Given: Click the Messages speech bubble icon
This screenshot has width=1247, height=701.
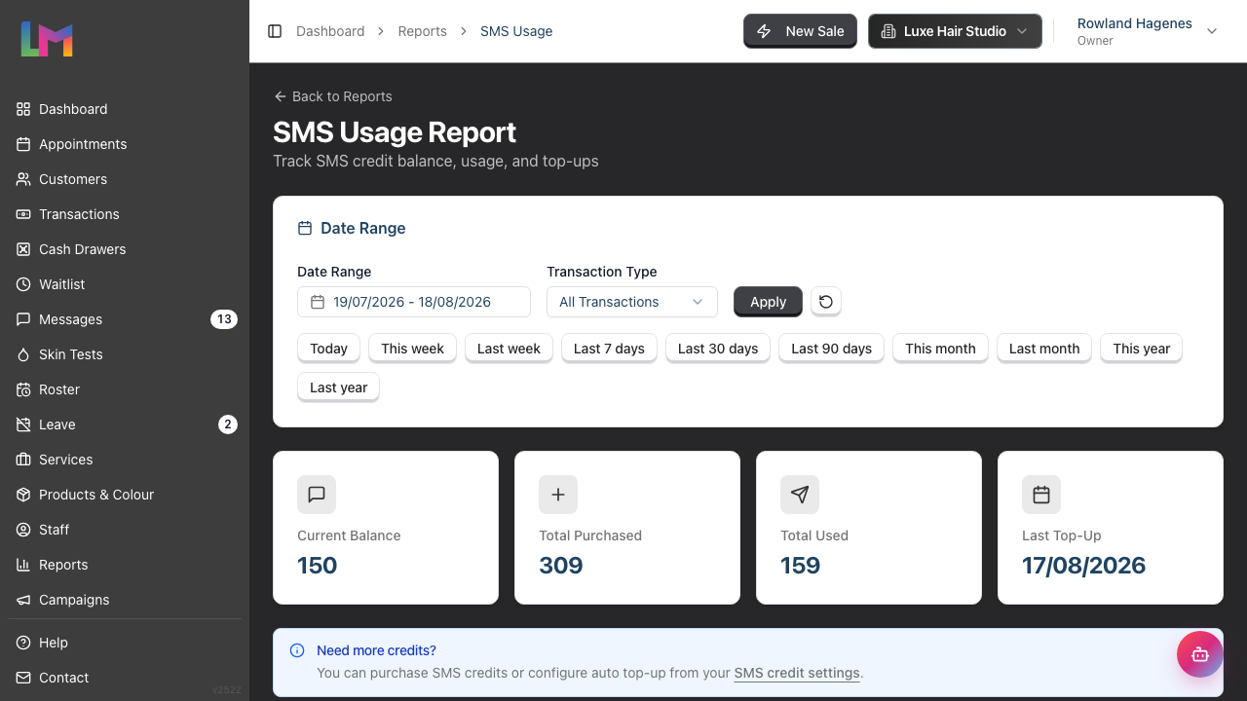Looking at the screenshot, I should pos(23,319).
